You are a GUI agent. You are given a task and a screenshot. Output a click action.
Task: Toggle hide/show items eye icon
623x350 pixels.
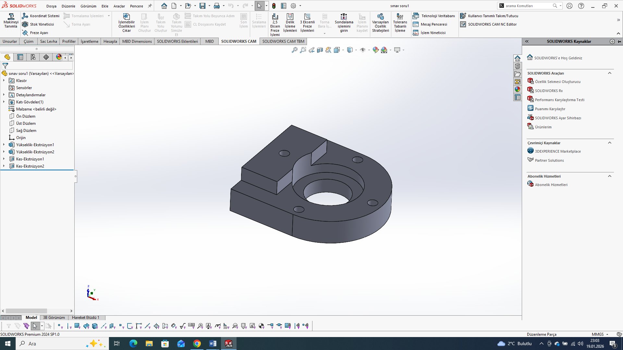pyautogui.click(x=363, y=50)
